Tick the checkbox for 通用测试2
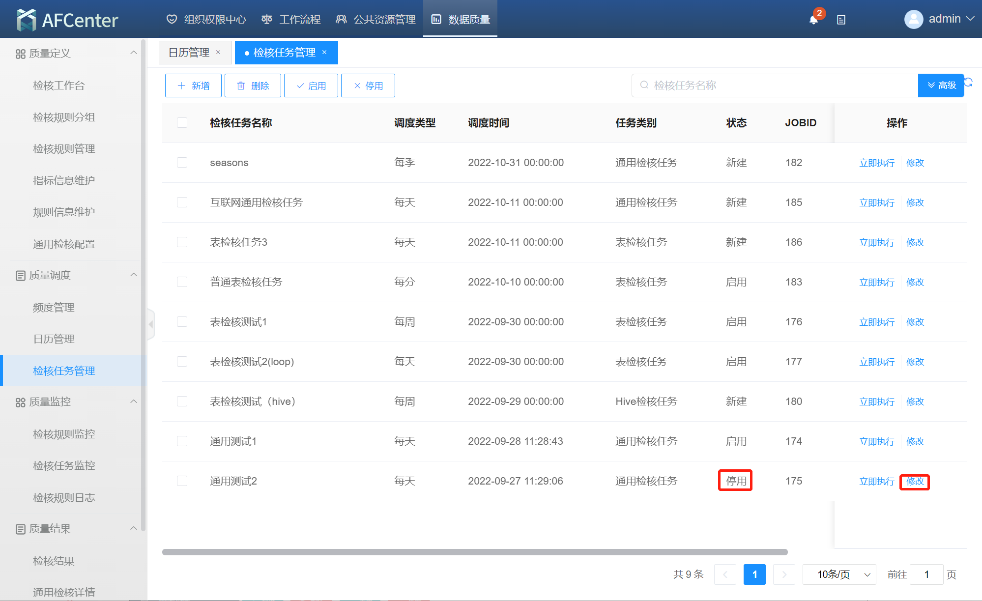 pos(182,481)
